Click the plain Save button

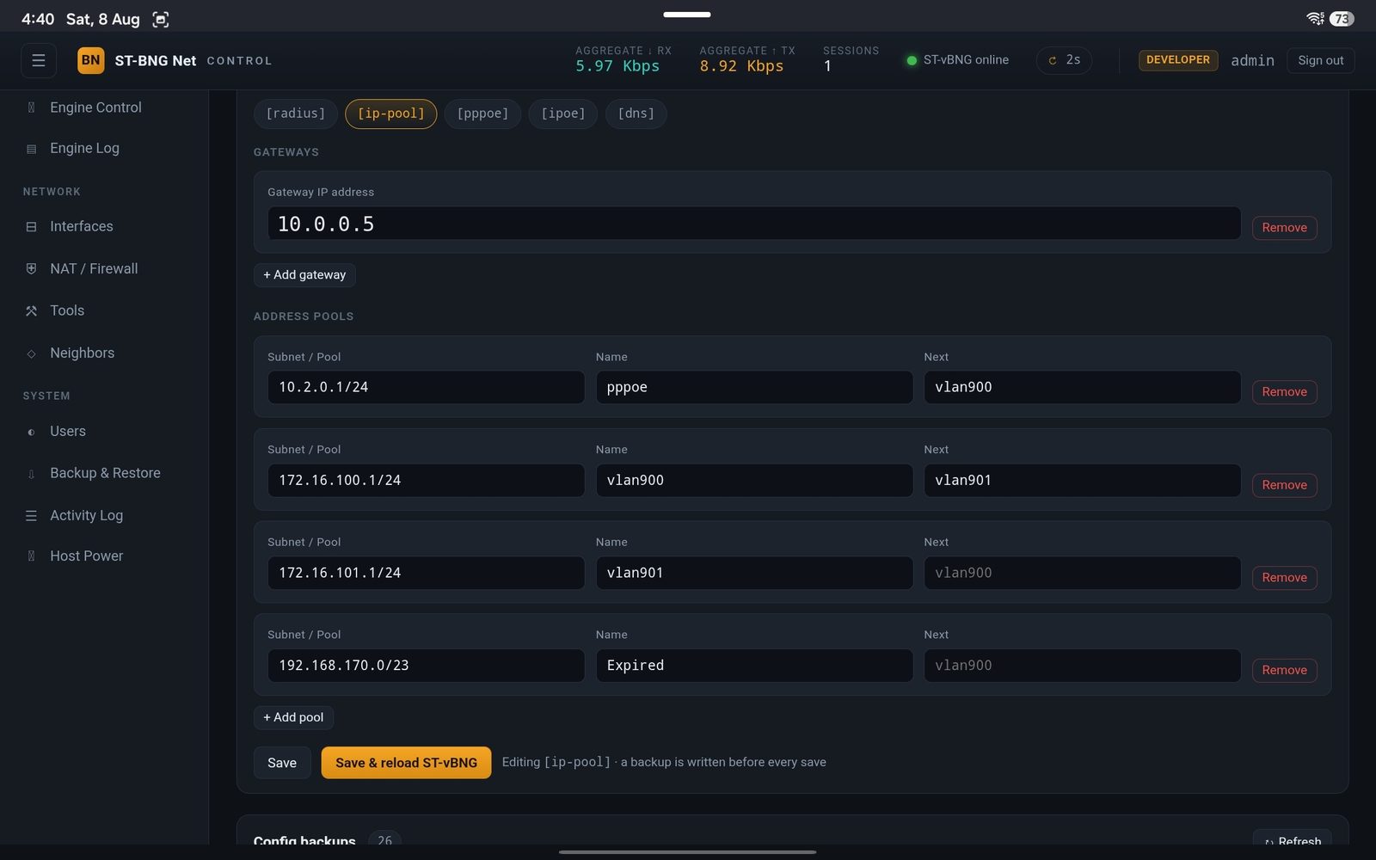pyautogui.click(x=282, y=763)
